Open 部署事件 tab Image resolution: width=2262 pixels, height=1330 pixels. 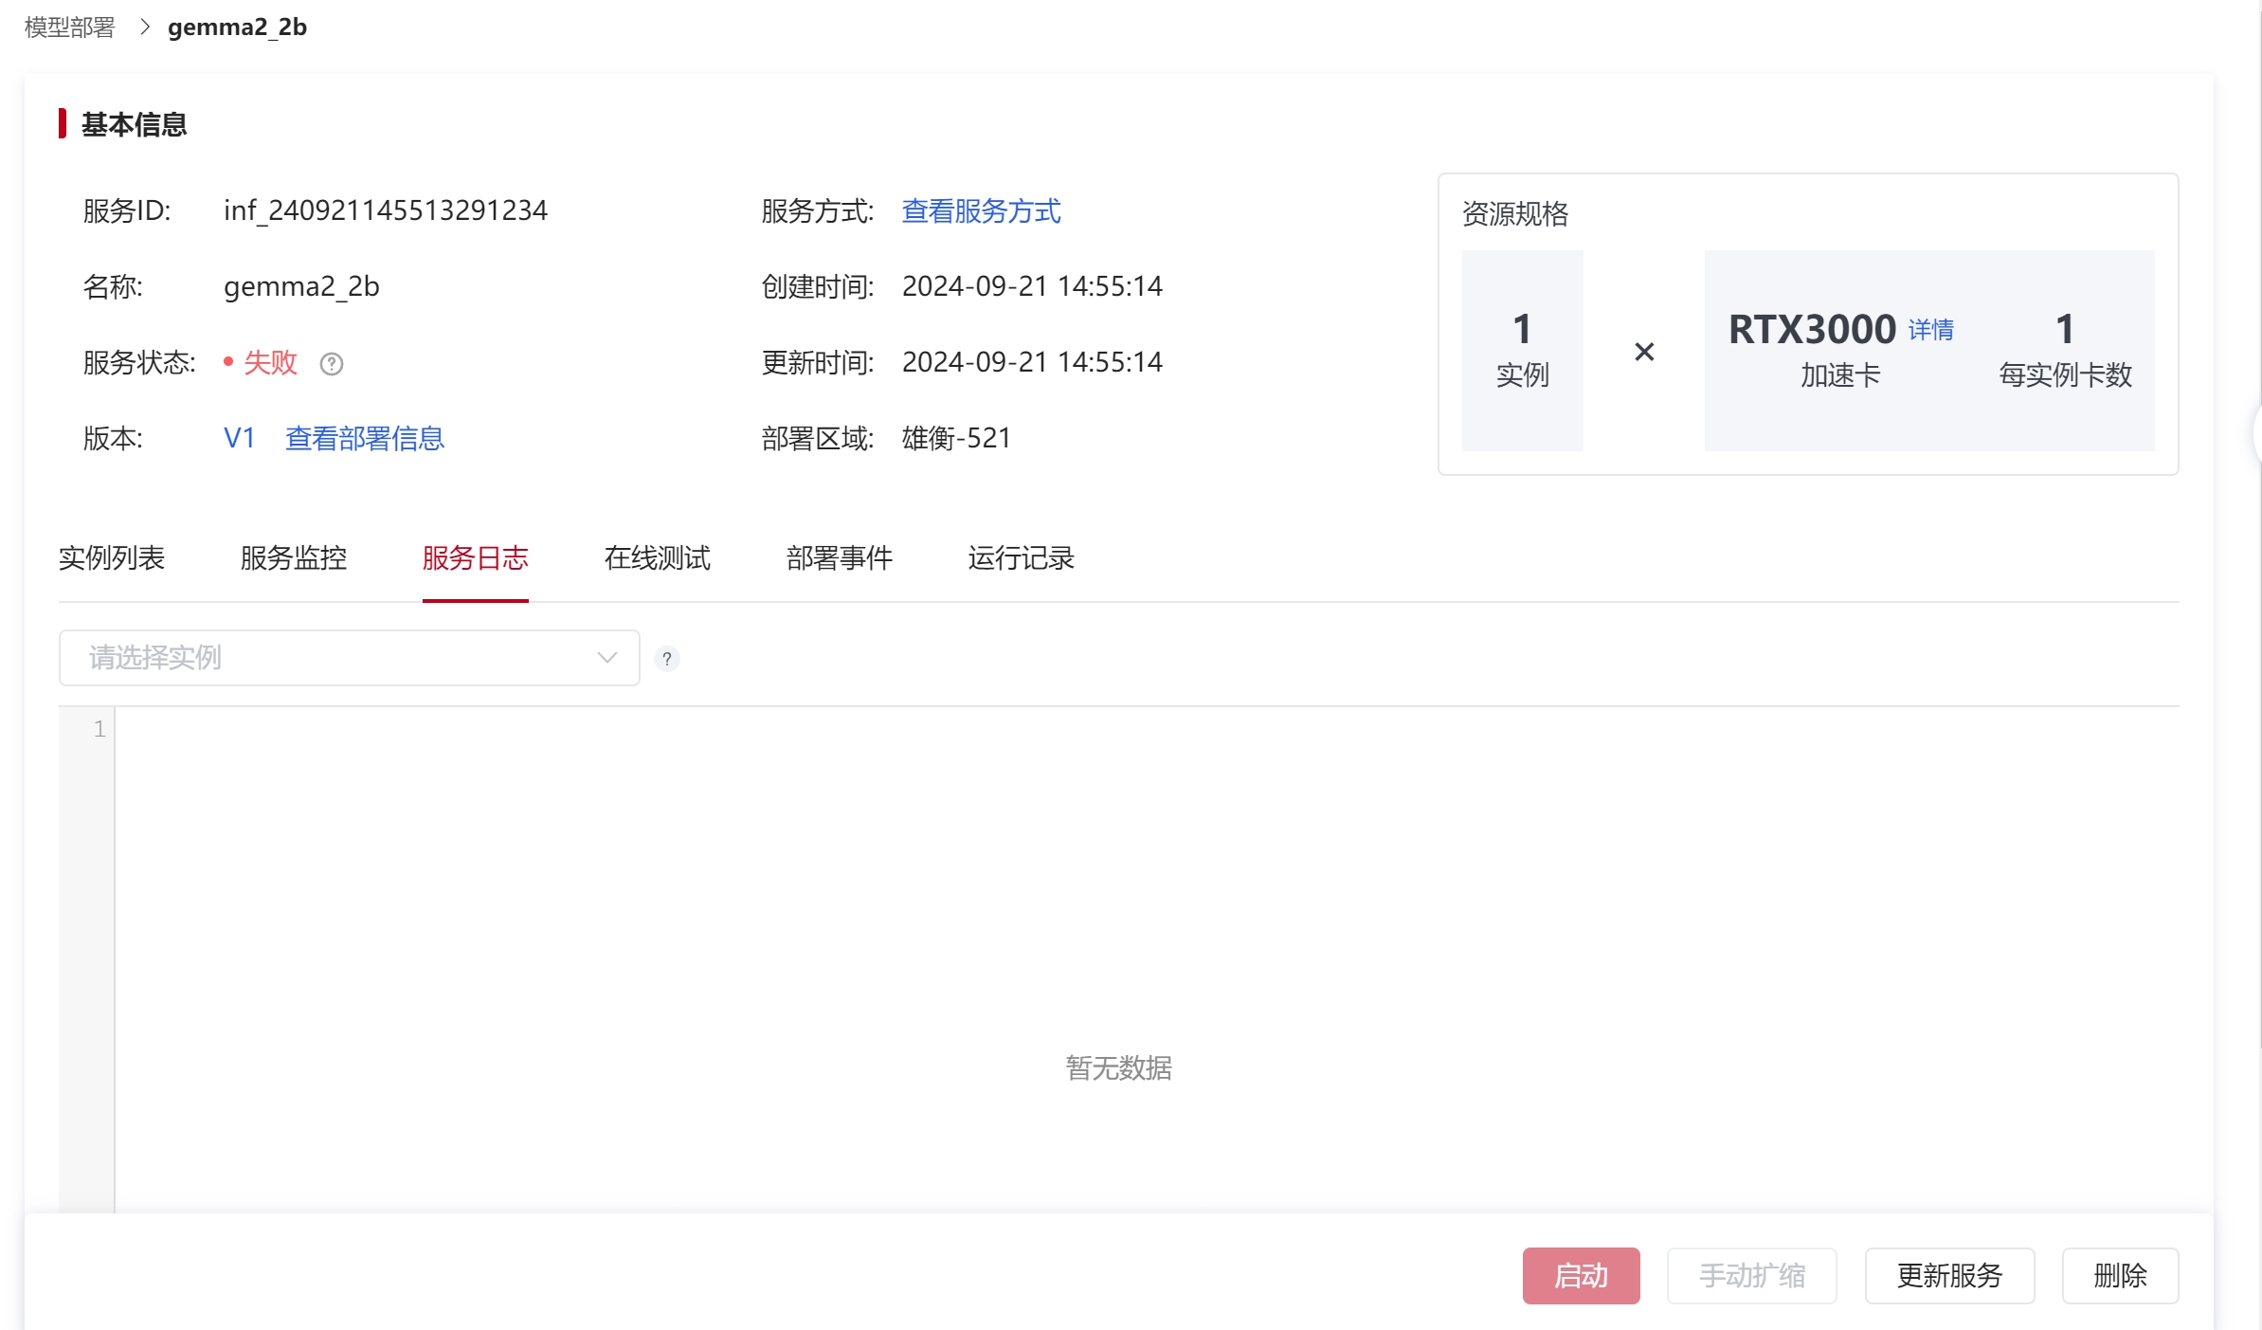(839, 557)
